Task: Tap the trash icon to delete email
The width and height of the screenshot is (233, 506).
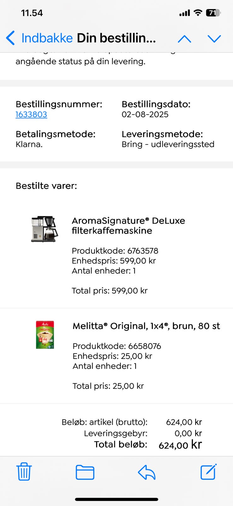Action: pos(24,472)
